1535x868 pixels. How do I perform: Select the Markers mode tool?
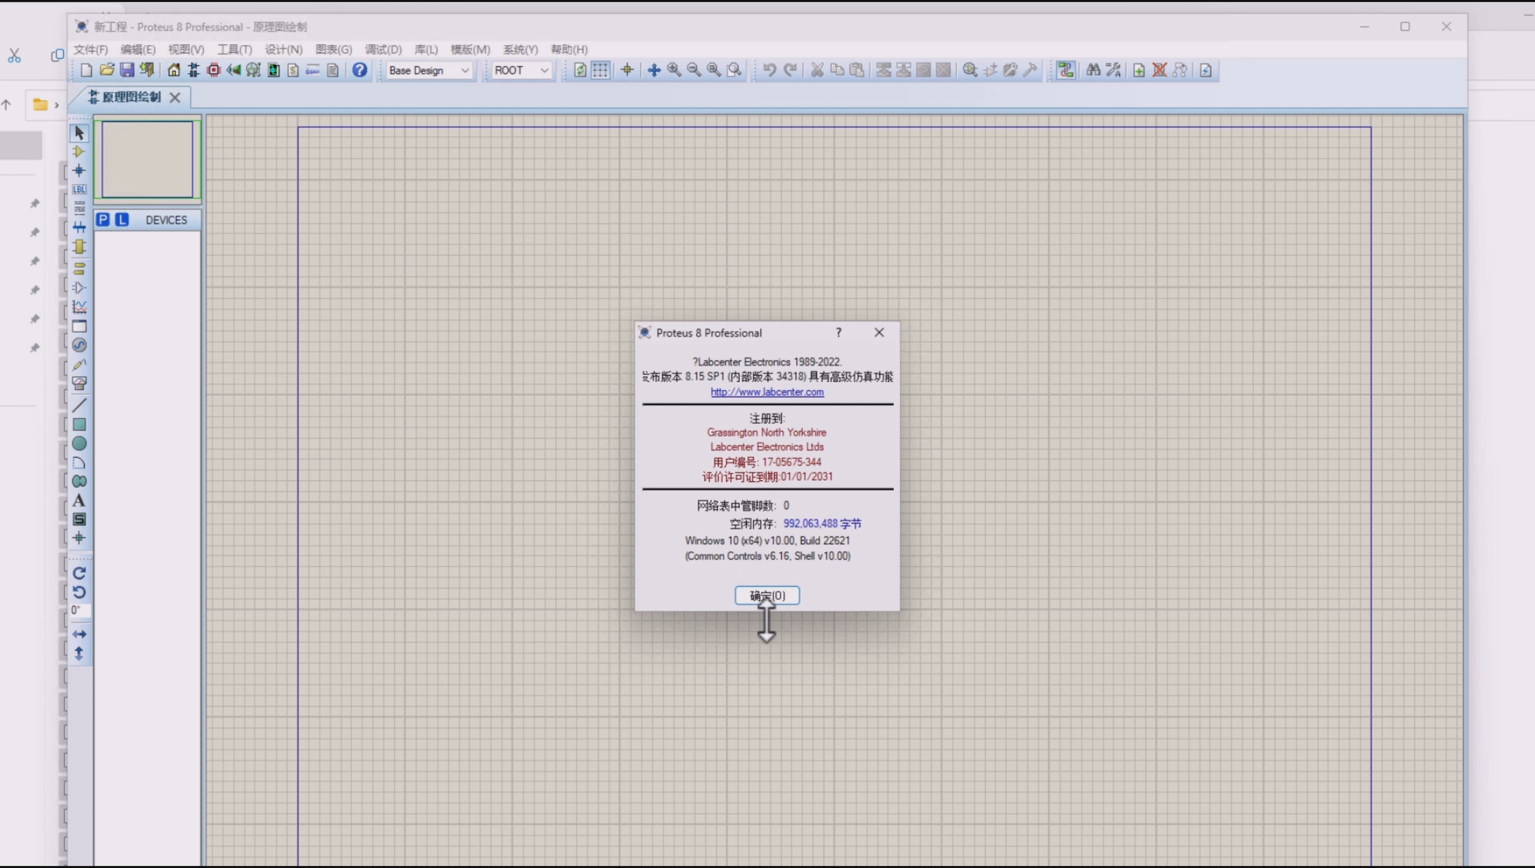(79, 539)
